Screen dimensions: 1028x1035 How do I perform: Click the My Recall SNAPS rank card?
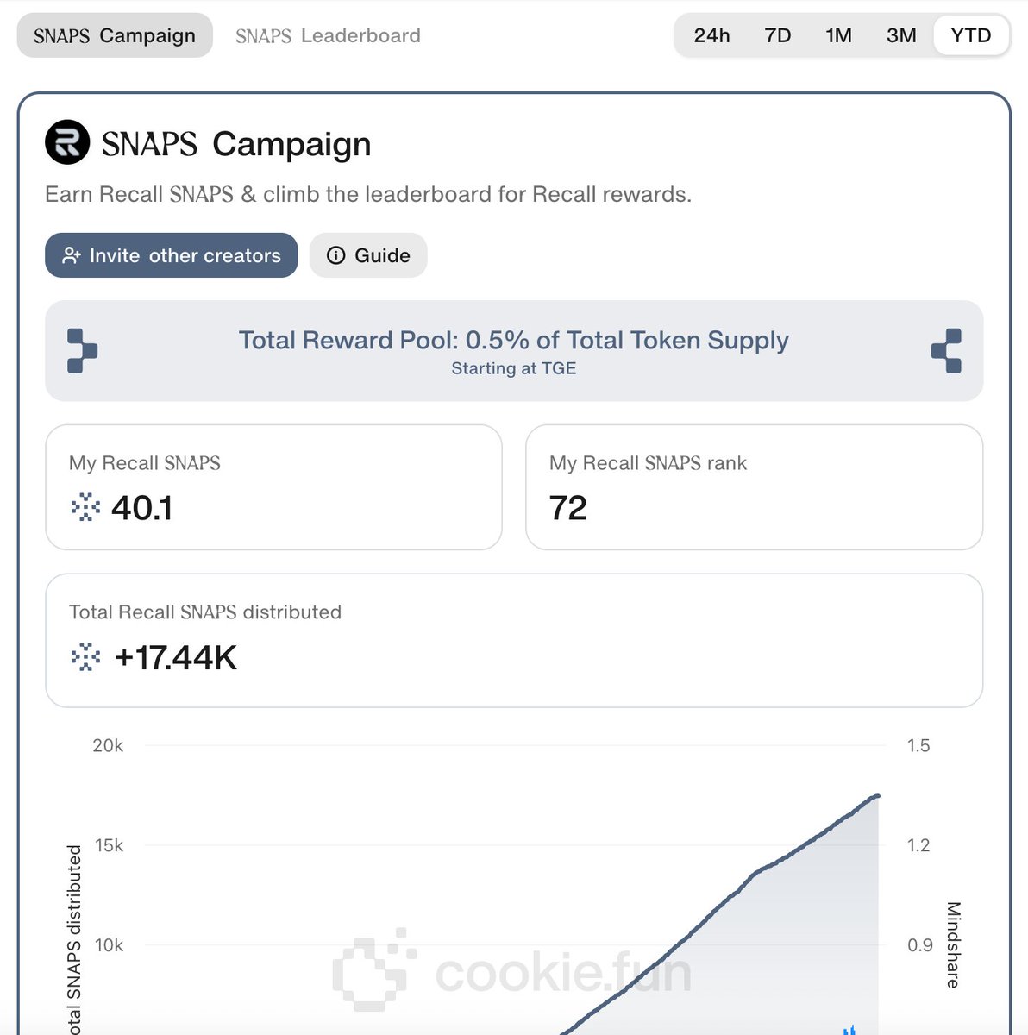click(x=754, y=486)
